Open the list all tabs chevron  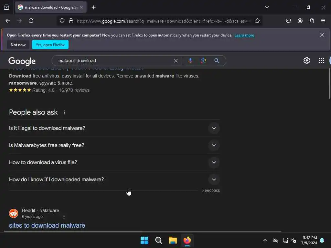(x=267, y=7)
